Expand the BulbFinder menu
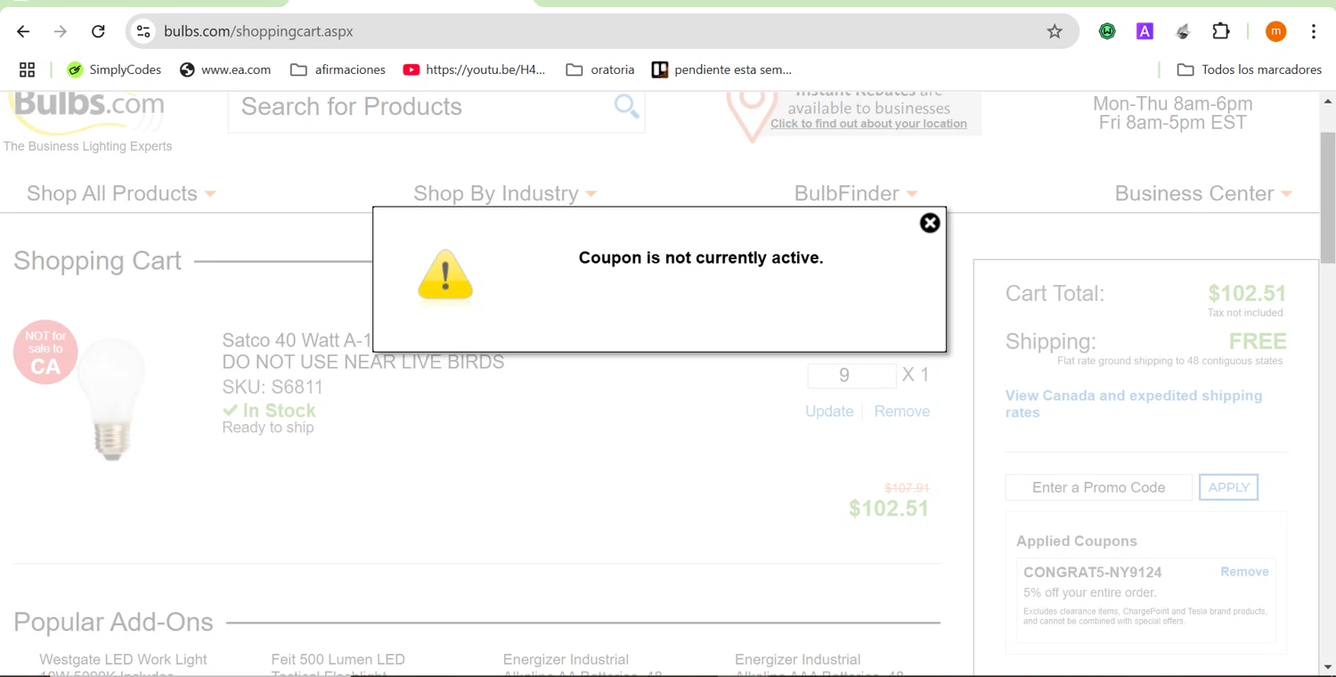Viewport: 1336px width, 677px height. (856, 193)
